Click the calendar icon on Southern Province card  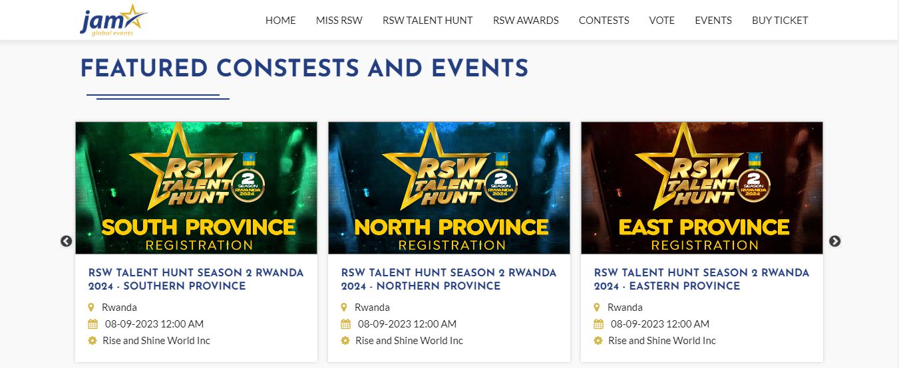[x=92, y=324]
